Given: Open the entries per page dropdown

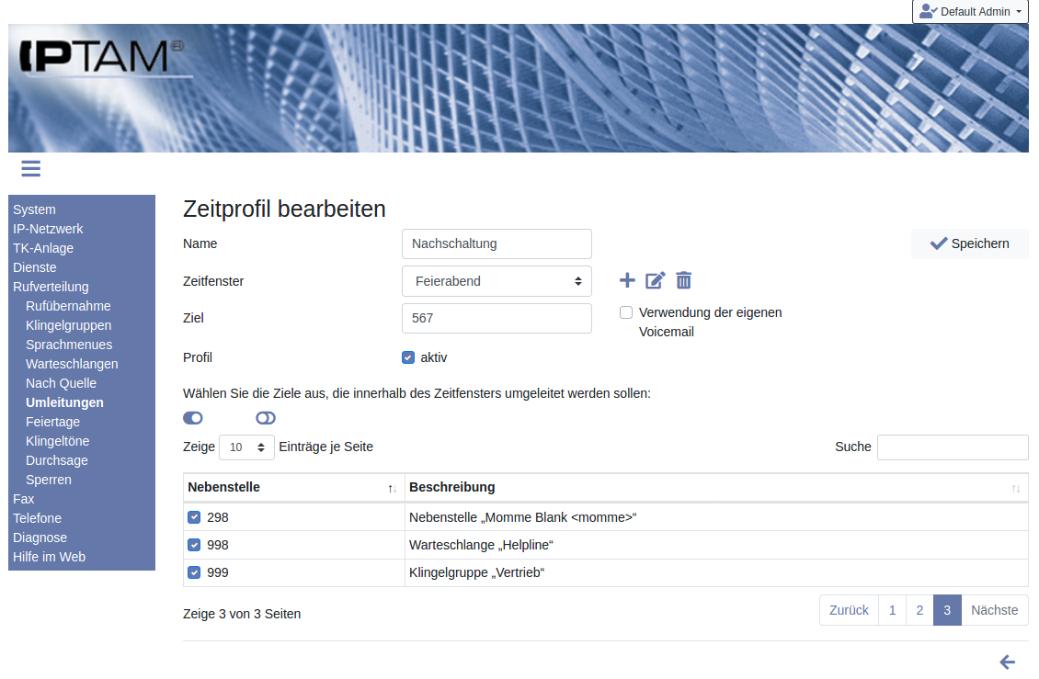Looking at the screenshot, I should [x=246, y=447].
